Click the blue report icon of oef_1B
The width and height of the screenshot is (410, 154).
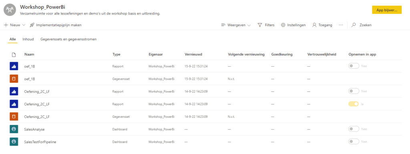[14, 66]
